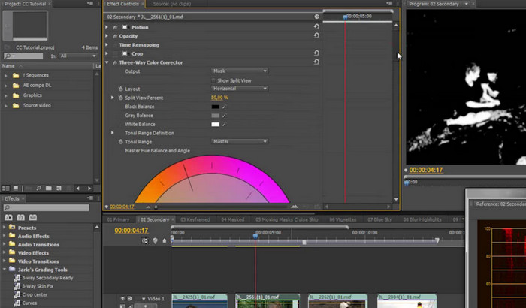Expand the Source video bin
Screen dimensions: 526x308
coord(6,106)
